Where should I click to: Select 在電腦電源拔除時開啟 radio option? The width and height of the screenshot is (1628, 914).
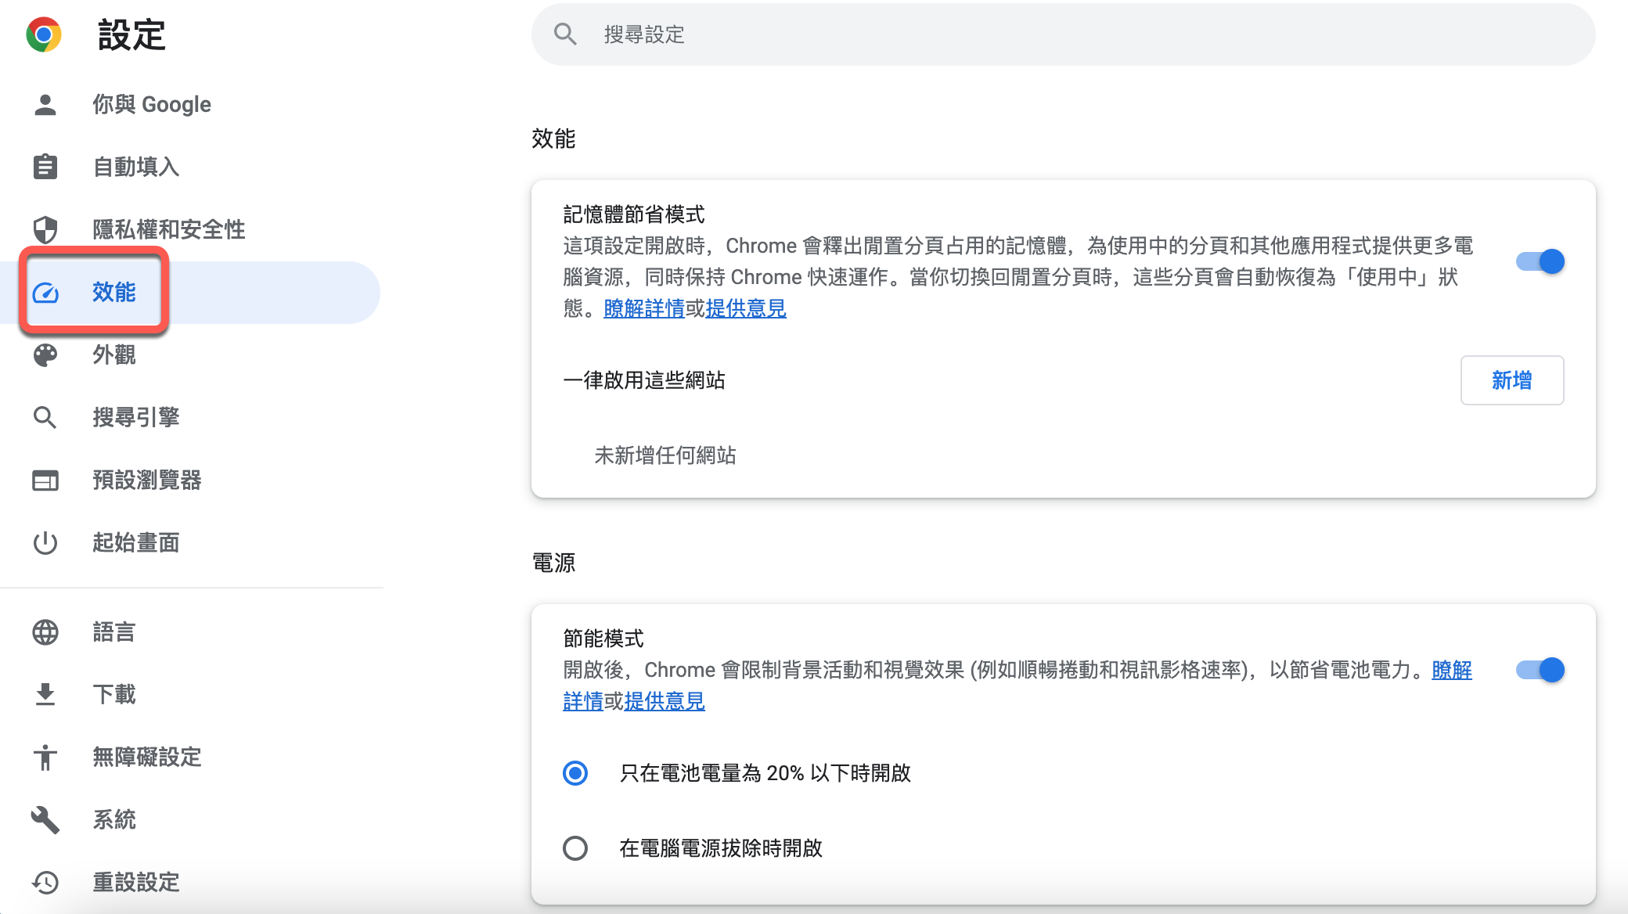point(575,848)
